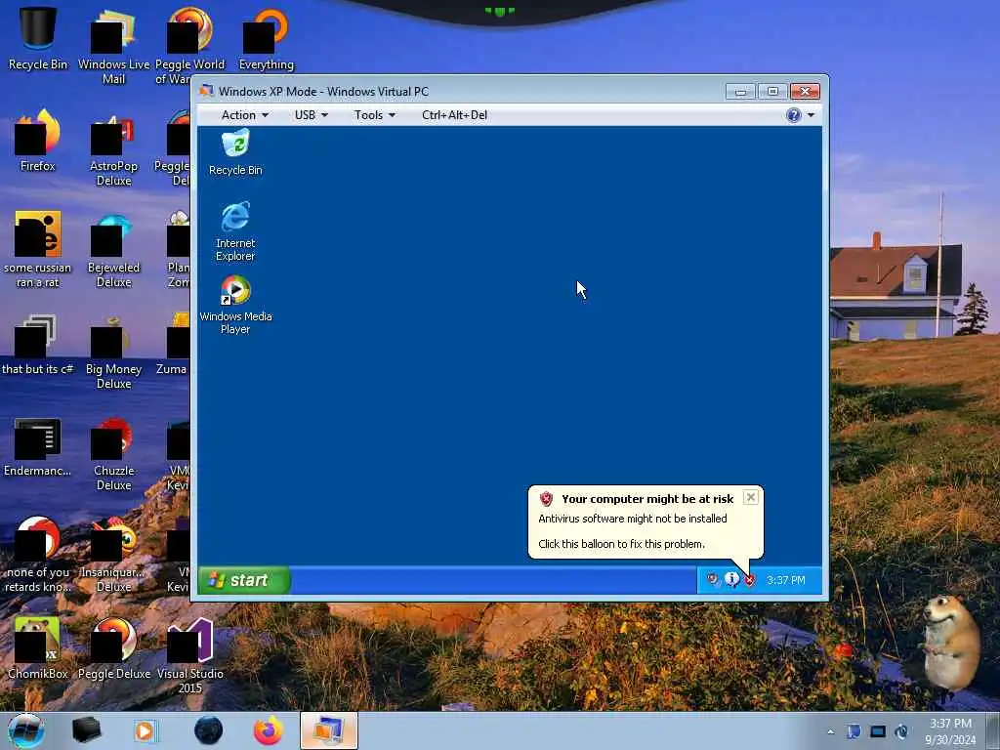Viewport: 1000px width, 750px height.
Task: Select the Windows Live Mail desktop icon
Action: click(113, 47)
